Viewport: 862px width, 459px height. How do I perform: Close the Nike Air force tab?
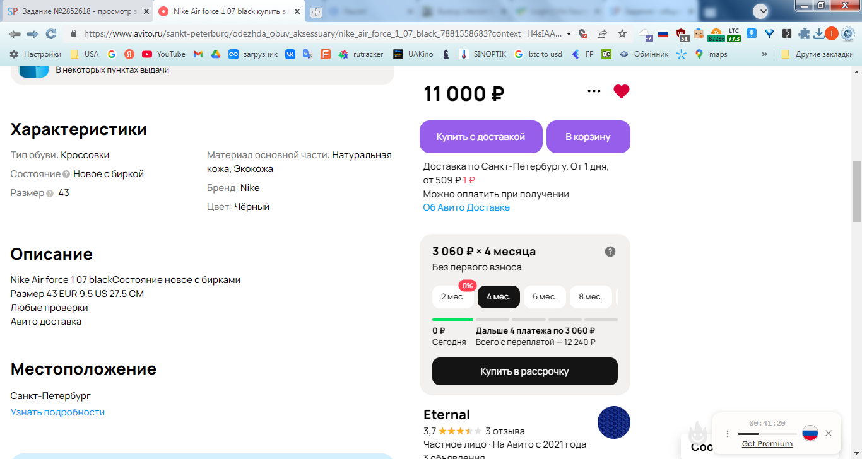pos(297,11)
